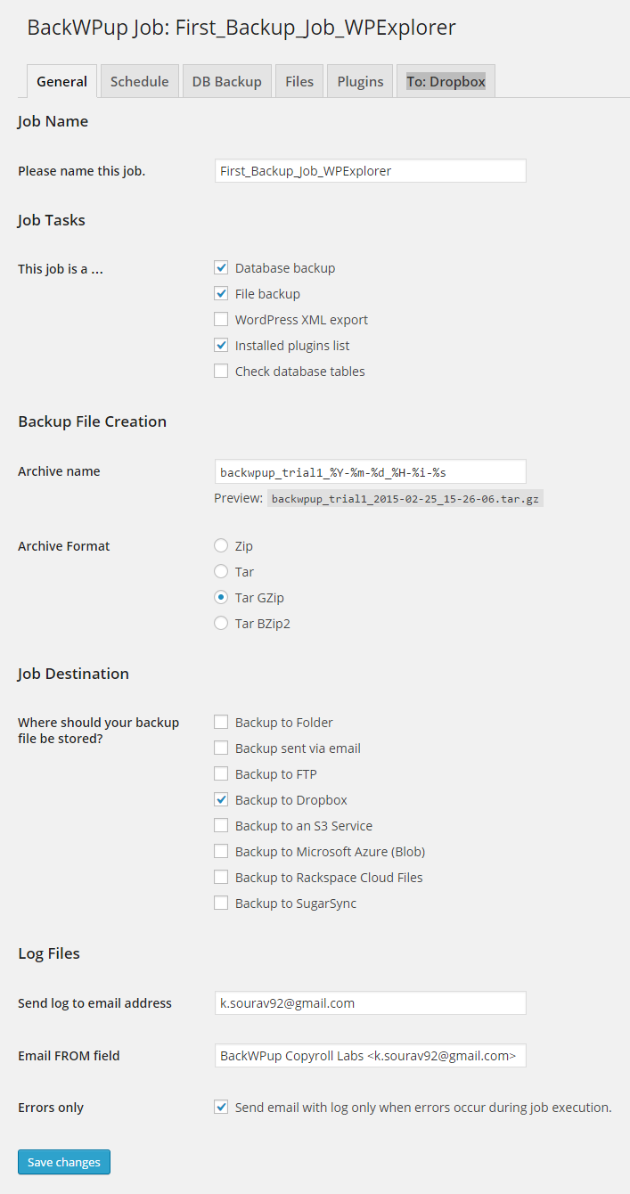Viewport: 630px width, 1194px height.
Task: Click the job name text field
Action: click(x=370, y=170)
